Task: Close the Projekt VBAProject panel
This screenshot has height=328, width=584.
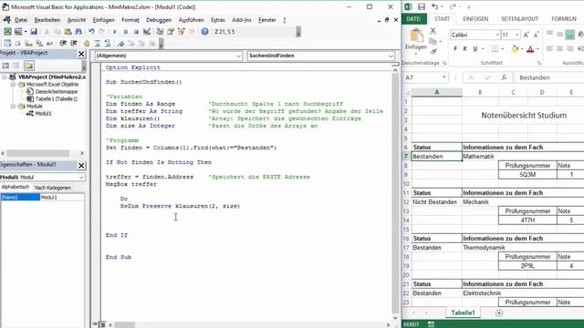Action: click(81, 54)
